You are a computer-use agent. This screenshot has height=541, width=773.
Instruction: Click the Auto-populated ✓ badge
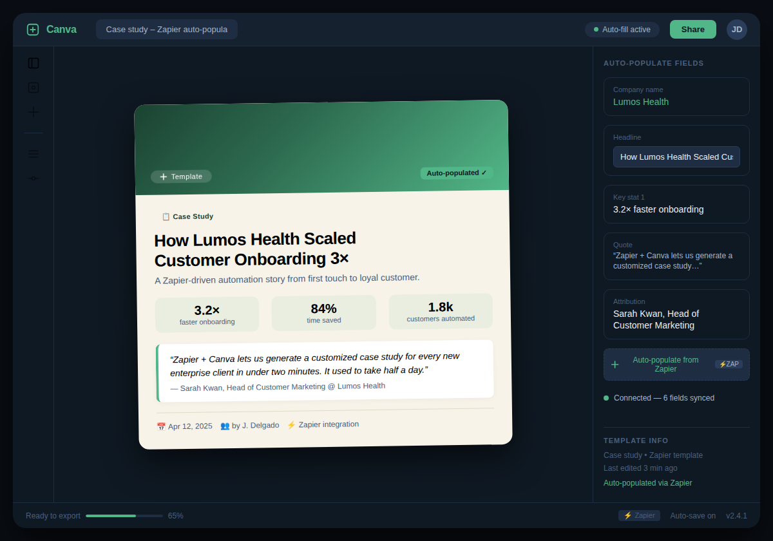[457, 173]
